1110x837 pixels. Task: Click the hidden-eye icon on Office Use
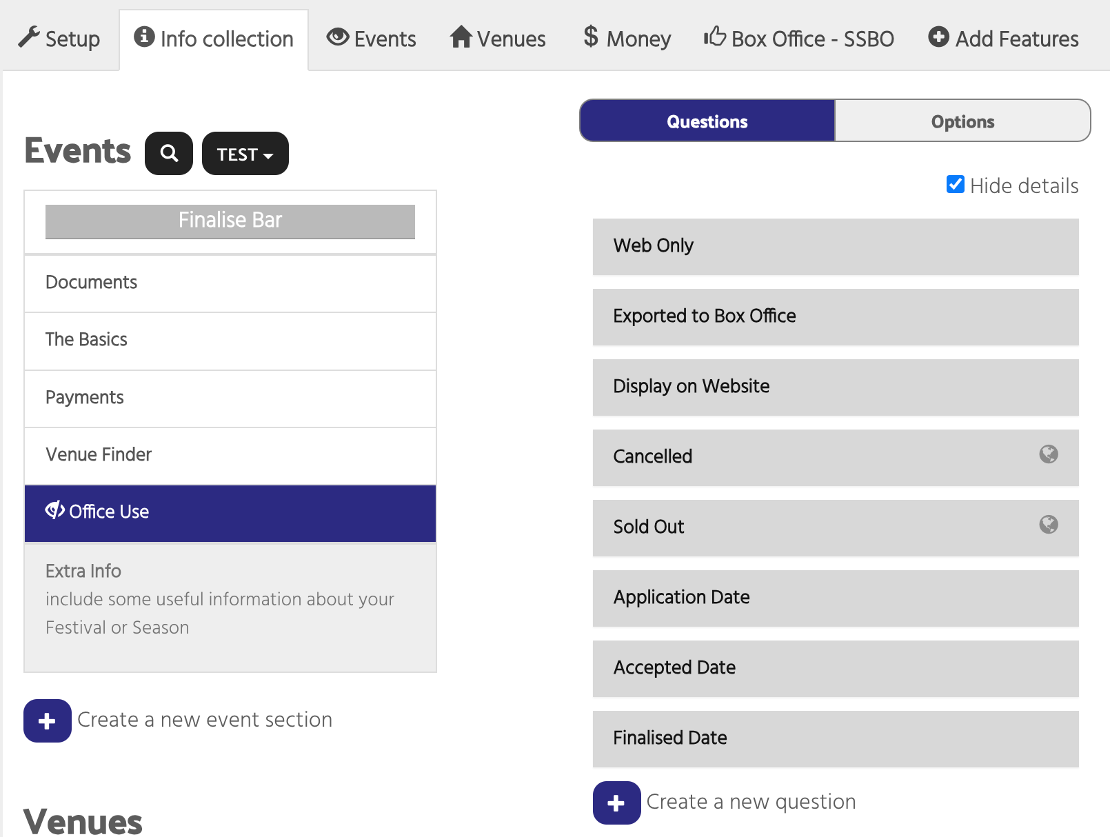(x=54, y=511)
